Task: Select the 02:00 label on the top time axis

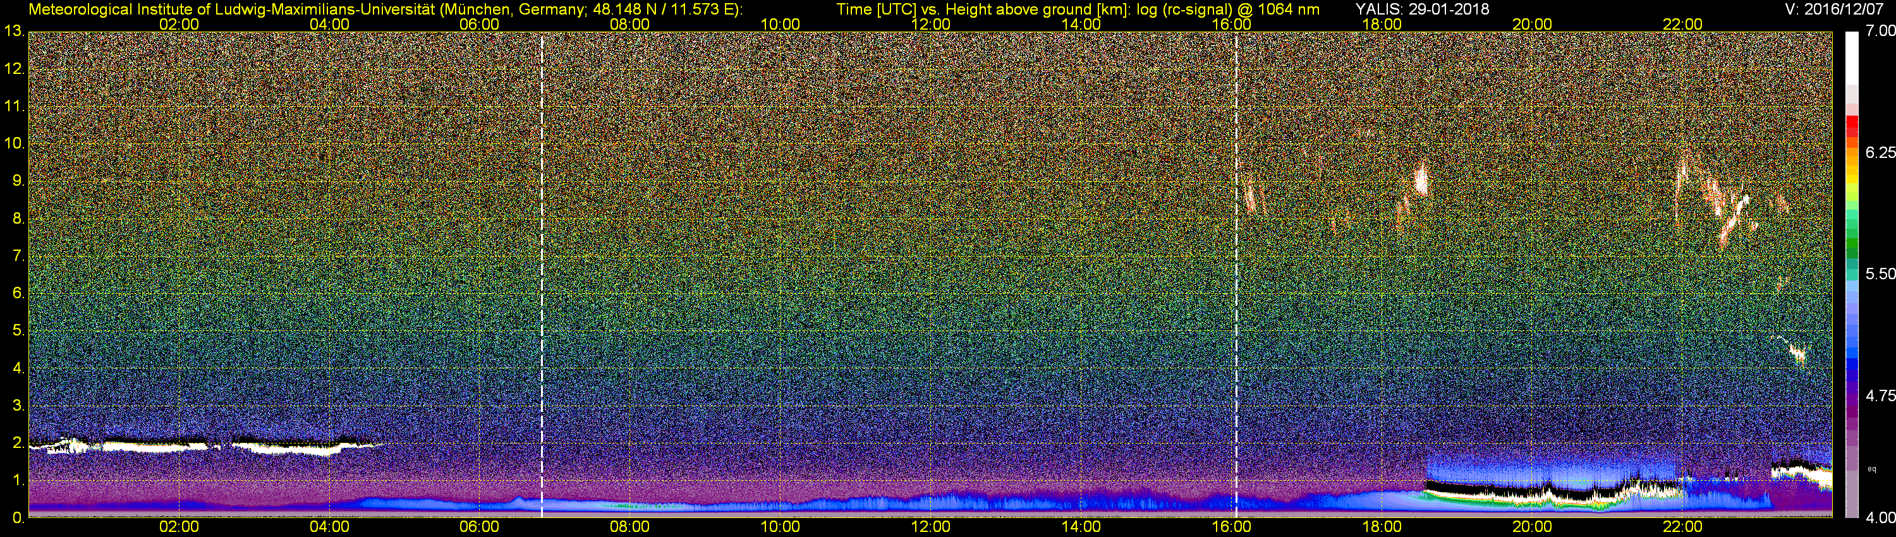Action: 179,23
